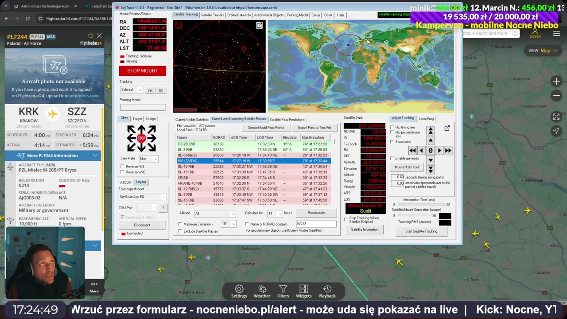The height and width of the screenshot is (319, 567).
Task: Open Flightradar24 Weather
Action: coord(262,292)
